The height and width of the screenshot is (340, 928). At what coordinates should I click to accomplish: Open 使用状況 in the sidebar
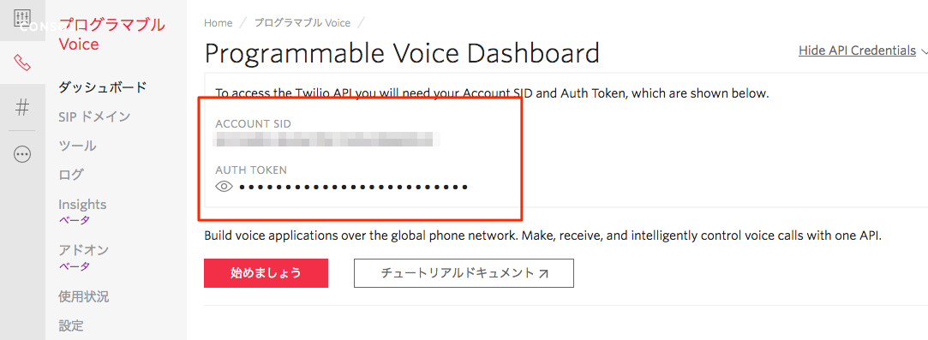(83, 297)
